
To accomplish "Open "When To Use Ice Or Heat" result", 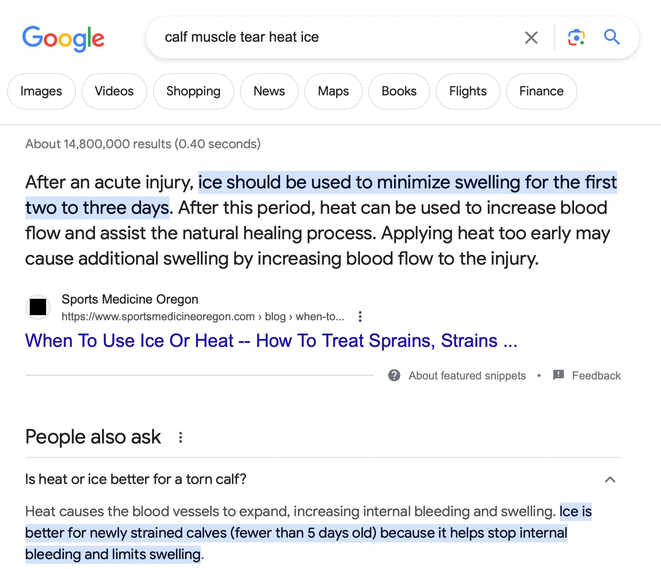I will pyautogui.click(x=271, y=341).
